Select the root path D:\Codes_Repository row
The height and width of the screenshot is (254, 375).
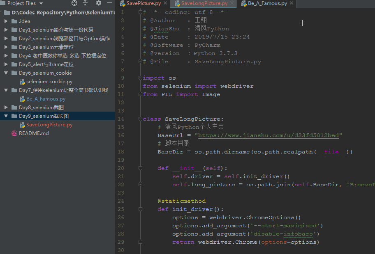tap(58, 13)
